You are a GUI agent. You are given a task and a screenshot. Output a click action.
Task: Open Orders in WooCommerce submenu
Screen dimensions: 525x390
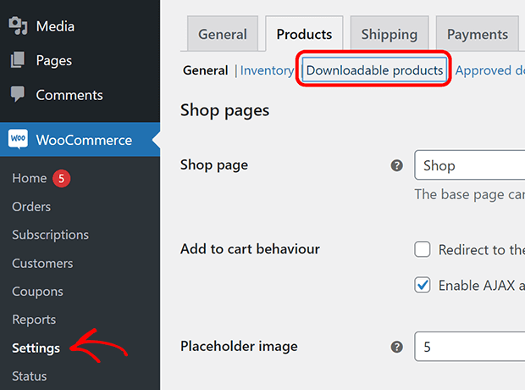[x=31, y=207]
